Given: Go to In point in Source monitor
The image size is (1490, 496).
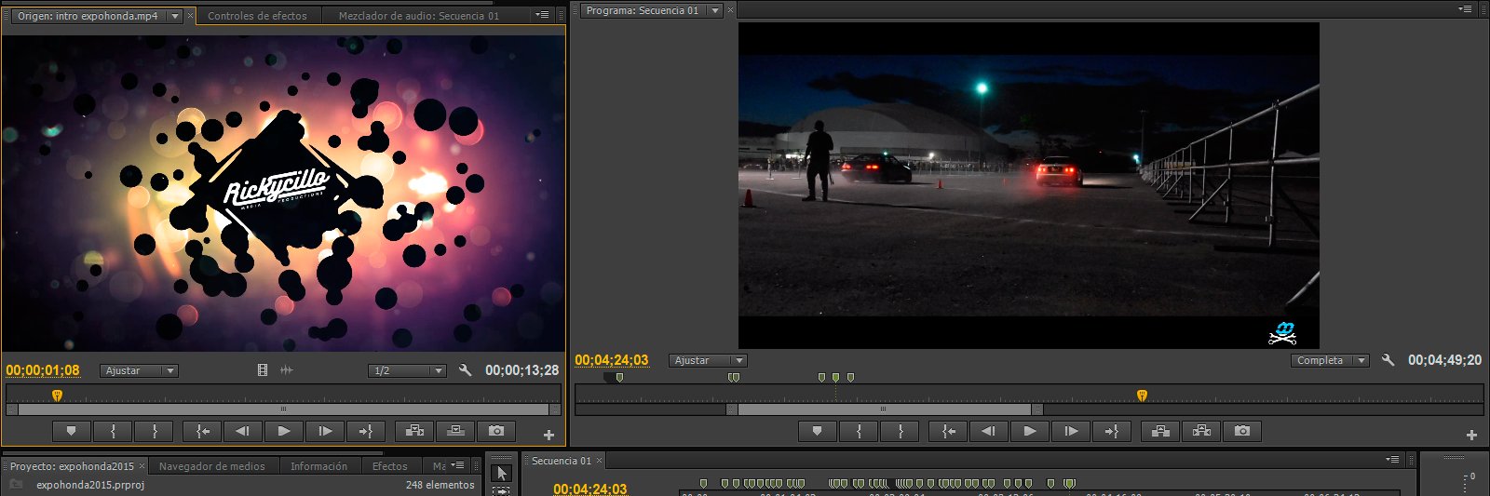Looking at the screenshot, I should coord(202,431).
